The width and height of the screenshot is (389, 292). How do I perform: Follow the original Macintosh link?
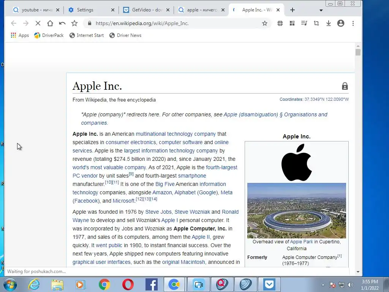point(183,262)
